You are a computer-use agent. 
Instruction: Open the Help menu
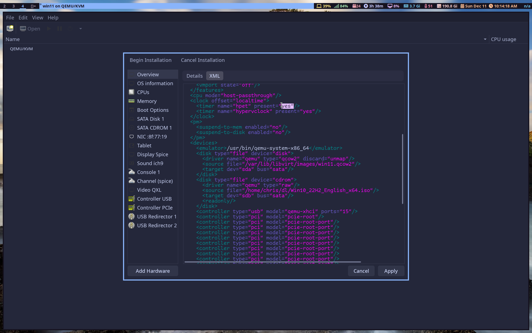53,17
